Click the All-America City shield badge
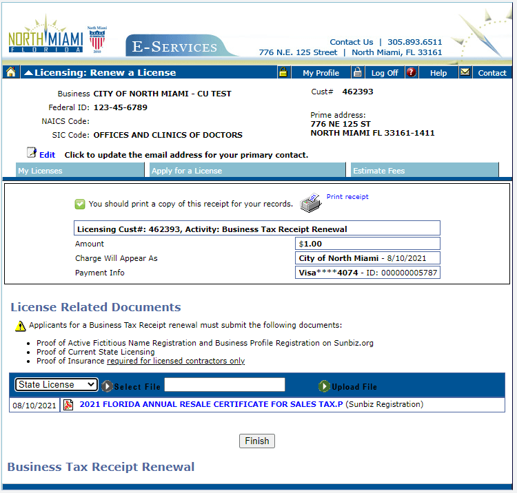The image size is (517, 493). (x=97, y=39)
